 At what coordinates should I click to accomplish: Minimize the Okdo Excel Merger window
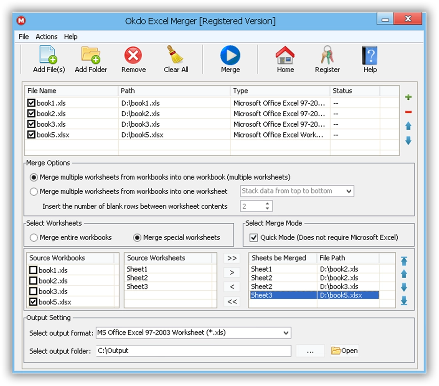click(385, 19)
